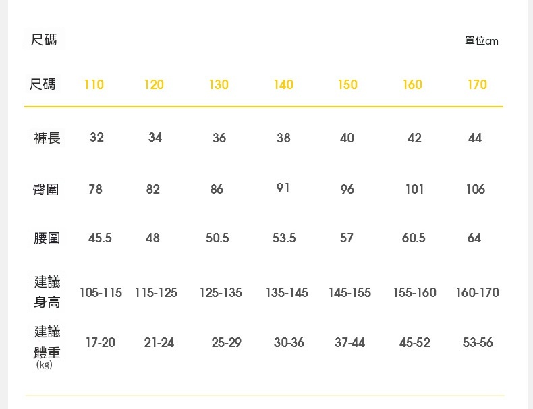Screen dimensions: 533x409
Task: Select the yellow 140 size header
Action: pos(283,85)
